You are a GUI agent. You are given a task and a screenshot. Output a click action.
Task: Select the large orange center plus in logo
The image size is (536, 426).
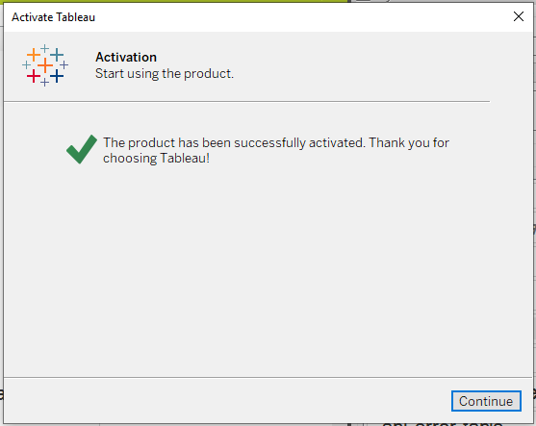pos(45,65)
